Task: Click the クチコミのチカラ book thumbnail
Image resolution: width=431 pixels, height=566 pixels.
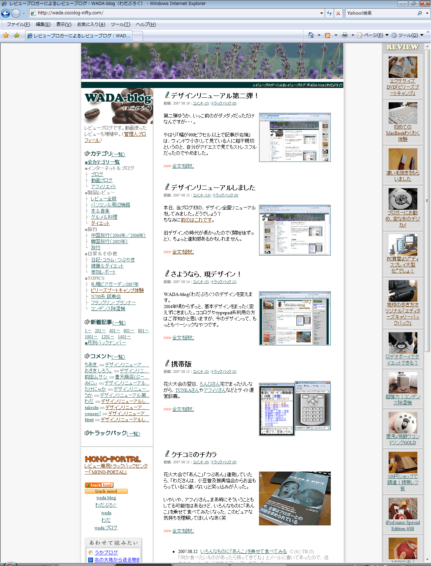Action: pyautogui.click(x=295, y=498)
